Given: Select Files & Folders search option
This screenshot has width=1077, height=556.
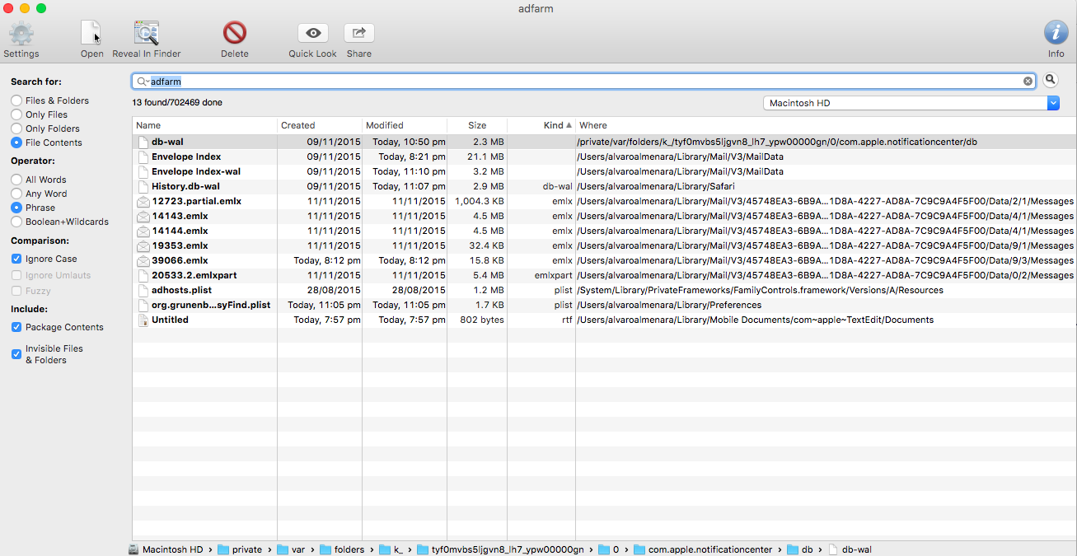Looking at the screenshot, I should pyautogui.click(x=16, y=100).
